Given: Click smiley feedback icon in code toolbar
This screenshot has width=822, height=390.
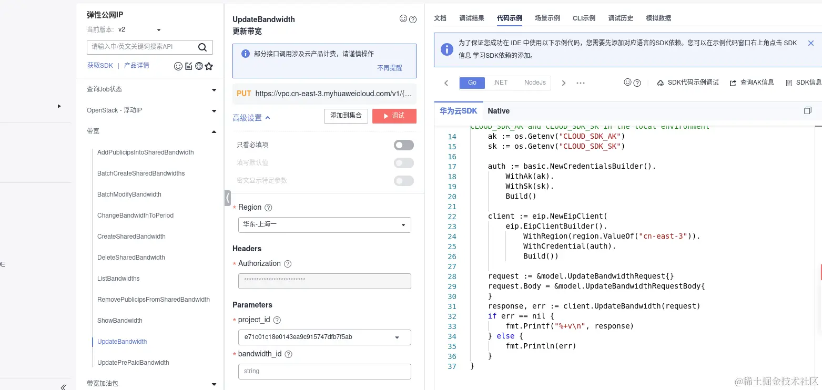Looking at the screenshot, I should (x=627, y=83).
